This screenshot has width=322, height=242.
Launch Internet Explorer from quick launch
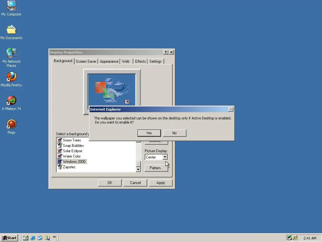click(x=33, y=238)
